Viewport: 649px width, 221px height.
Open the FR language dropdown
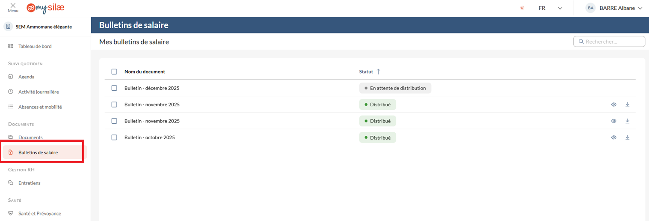pos(550,8)
